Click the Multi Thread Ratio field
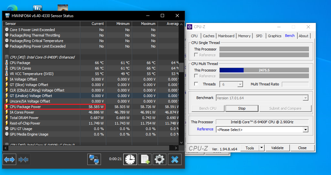 (295, 84)
